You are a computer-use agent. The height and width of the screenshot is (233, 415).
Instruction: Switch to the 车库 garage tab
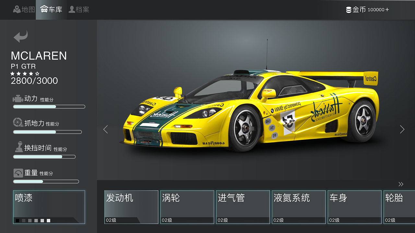coord(51,10)
